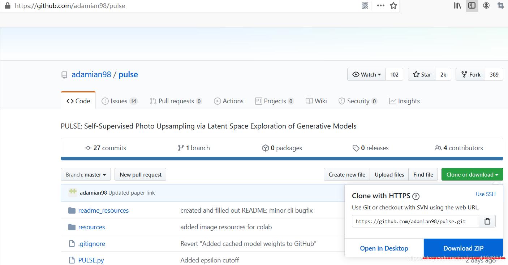Click the QR code icon in address bar
The height and width of the screenshot is (265, 508).
pos(365,5)
